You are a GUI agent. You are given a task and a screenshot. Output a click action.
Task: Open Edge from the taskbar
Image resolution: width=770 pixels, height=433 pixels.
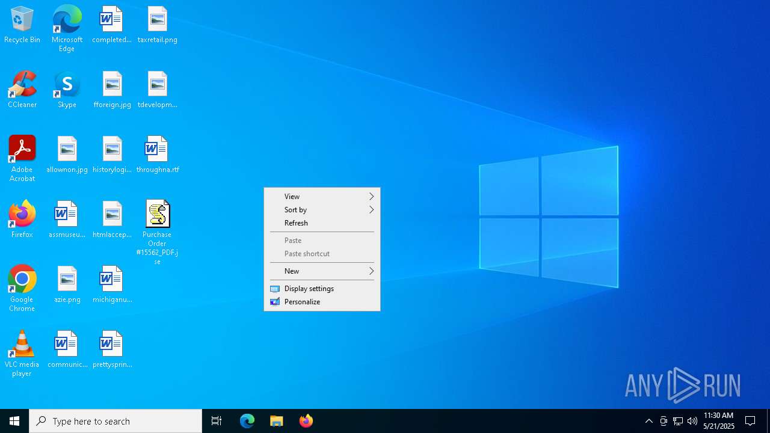click(247, 421)
